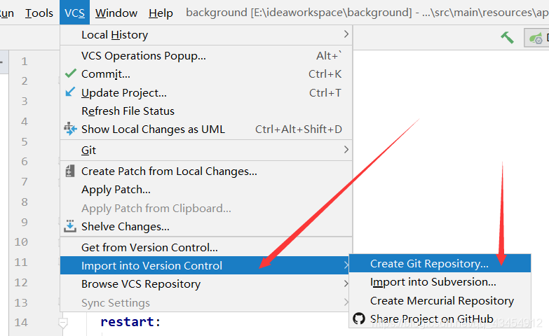Click the Shelve Changes icon
549x336 pixels.
(x=70, y=226)
